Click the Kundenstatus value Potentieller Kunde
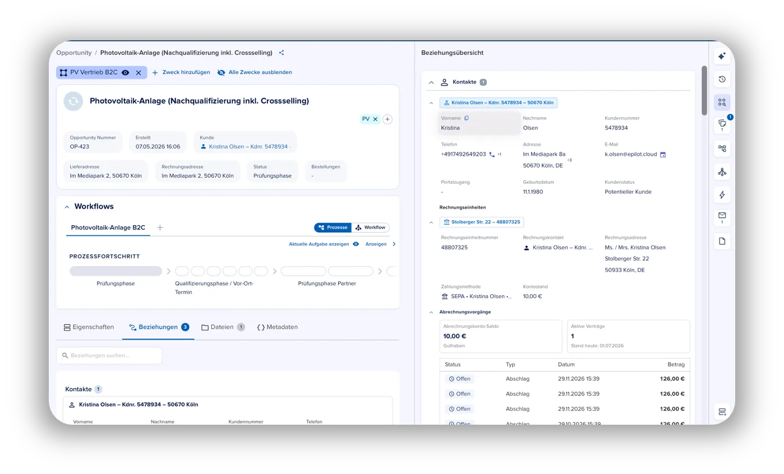Viewport: 784px width, 474px height. 628,192
